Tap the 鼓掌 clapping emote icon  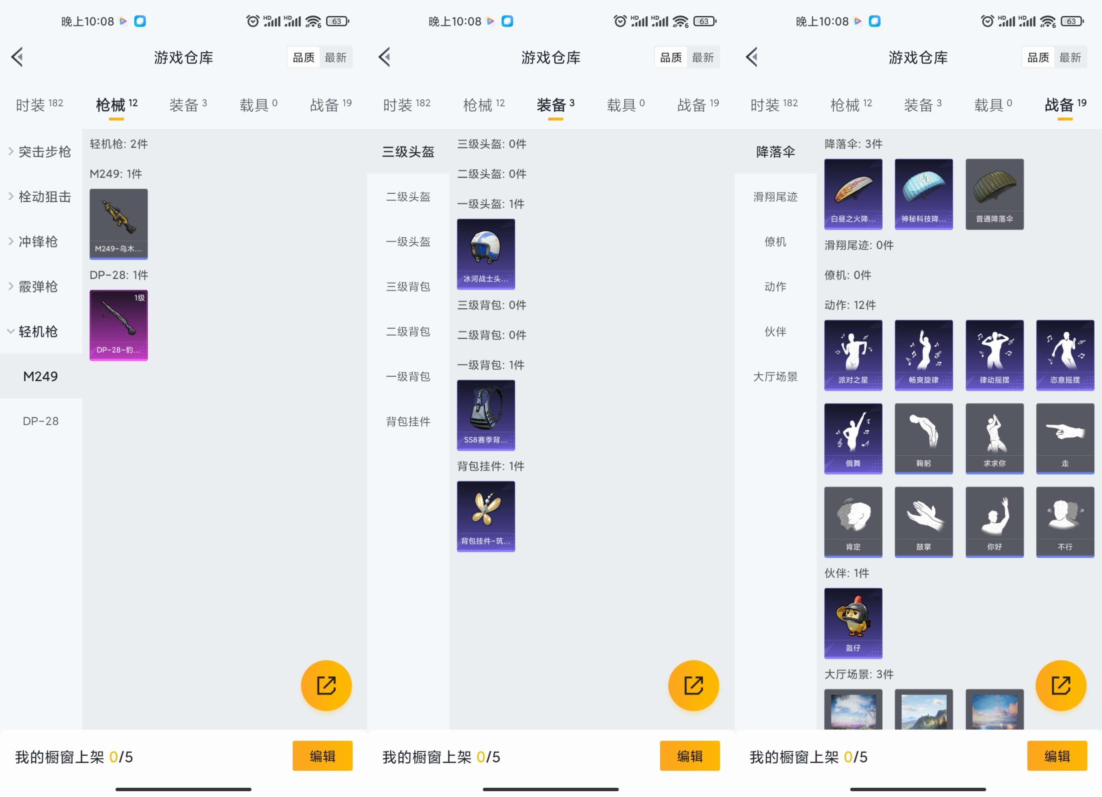[x=924, y=522]
